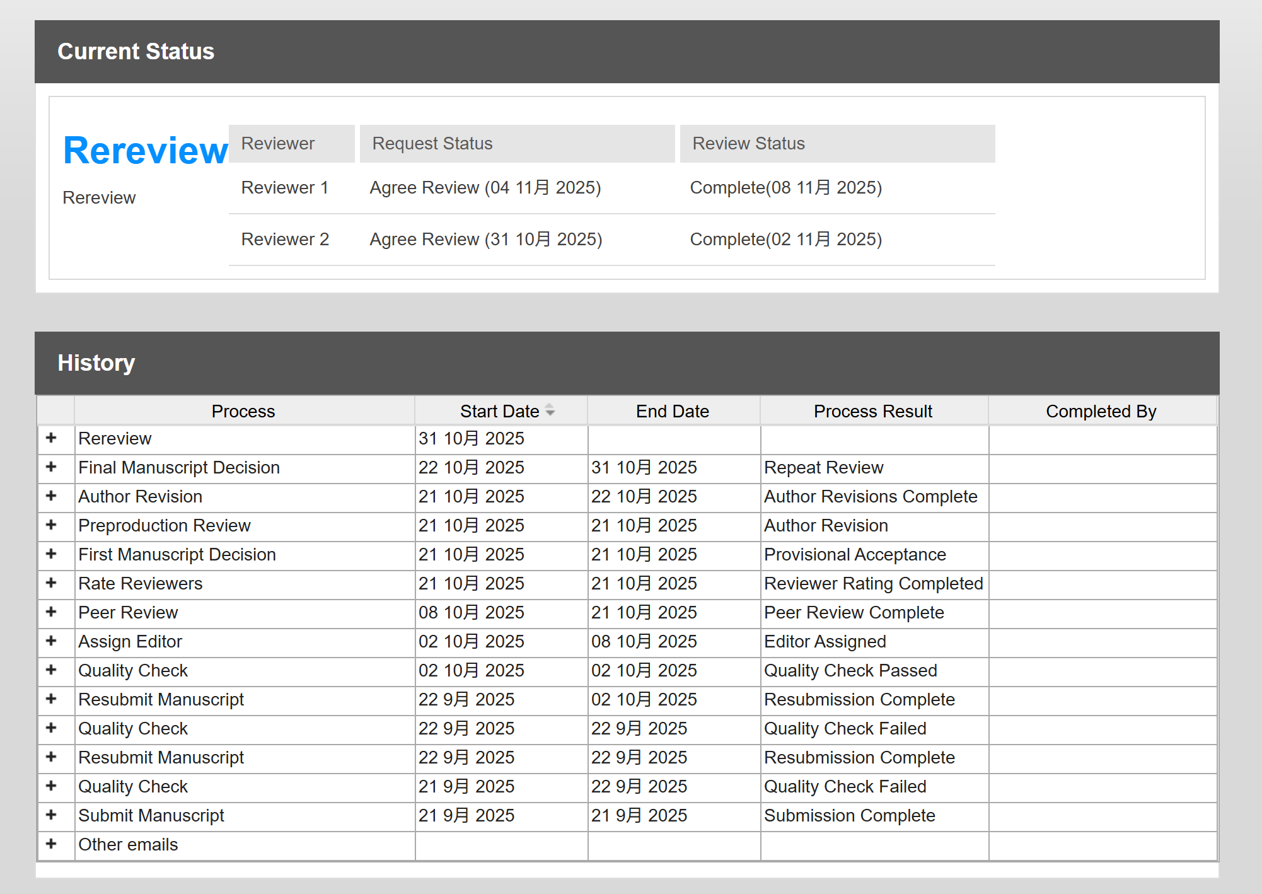The image size is (1262, 894).
Task: Click plus icon beside Peer Review
Action: 51,612
